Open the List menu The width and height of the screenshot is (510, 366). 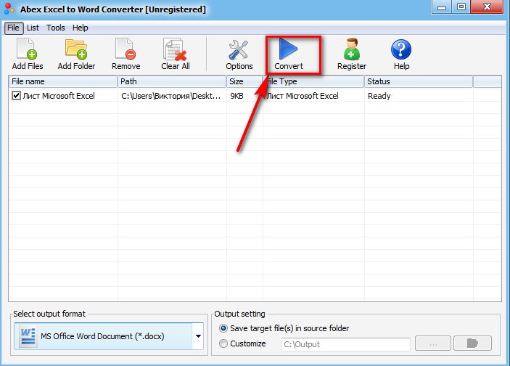[33, 28]
